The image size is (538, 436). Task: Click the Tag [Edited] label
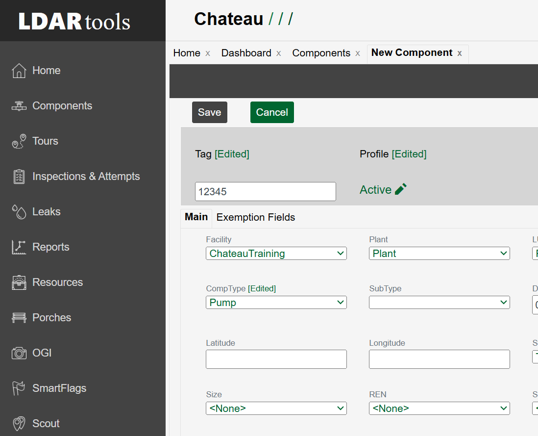[x=222, y=154]
